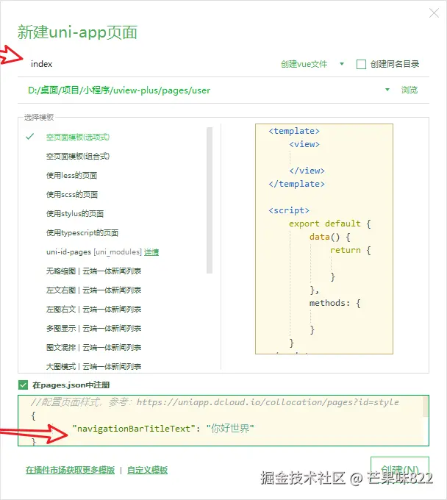Click the uniapp.dcloud.io URL comment line

[x=215, y=402]
